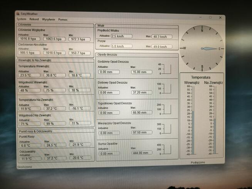The height and width of the screenshot is (189, 252).
Task: Maximize the EasyWeather window
Action: 210,17
